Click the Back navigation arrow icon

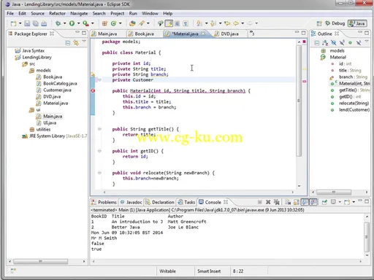[x=236, y=23]
